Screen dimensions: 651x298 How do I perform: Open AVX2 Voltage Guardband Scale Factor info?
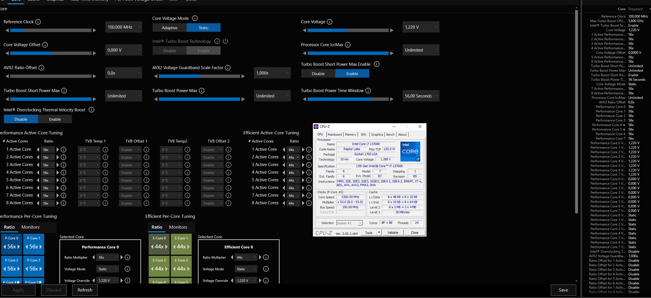228,68
